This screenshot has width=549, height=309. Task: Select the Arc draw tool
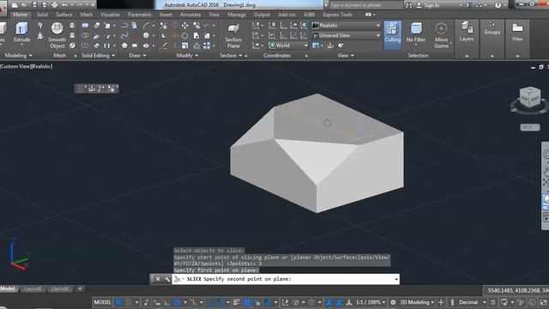(x=146, y=26)
